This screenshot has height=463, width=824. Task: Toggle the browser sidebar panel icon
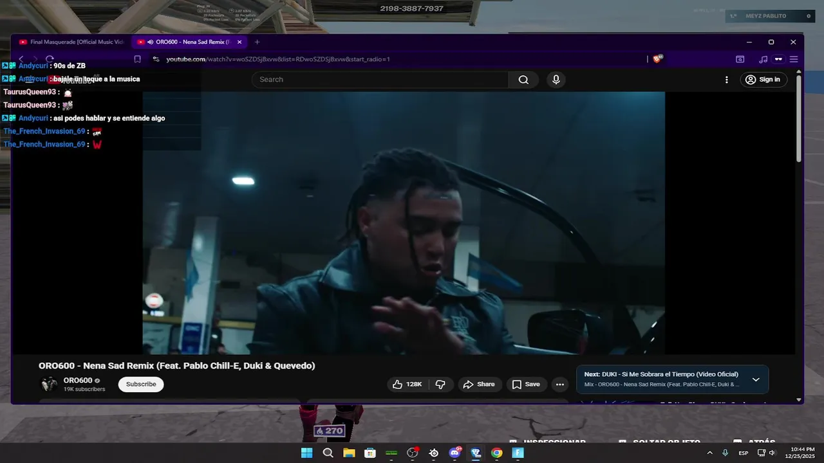[x=740, y=59]
